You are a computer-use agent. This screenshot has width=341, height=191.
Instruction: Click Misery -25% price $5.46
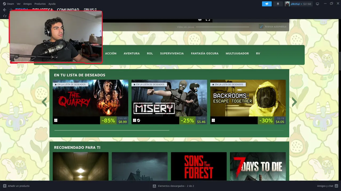tap(193, 120)
